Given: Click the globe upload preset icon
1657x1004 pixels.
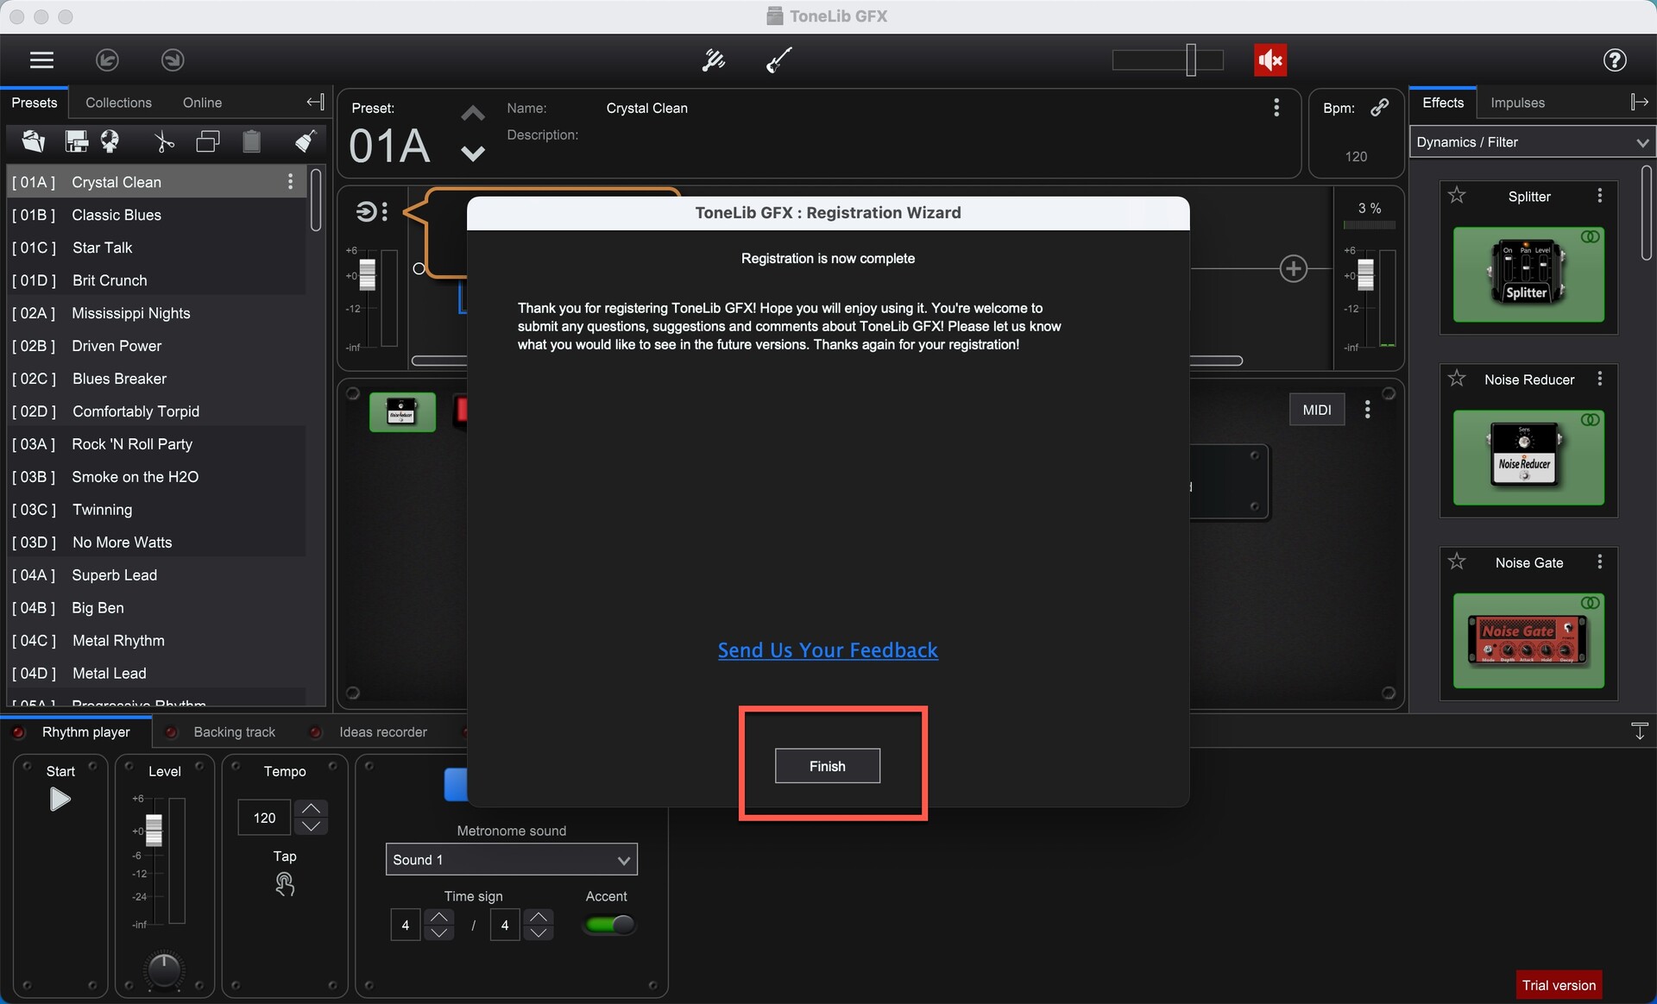Looking at the screenshot, I should point(110,141).
